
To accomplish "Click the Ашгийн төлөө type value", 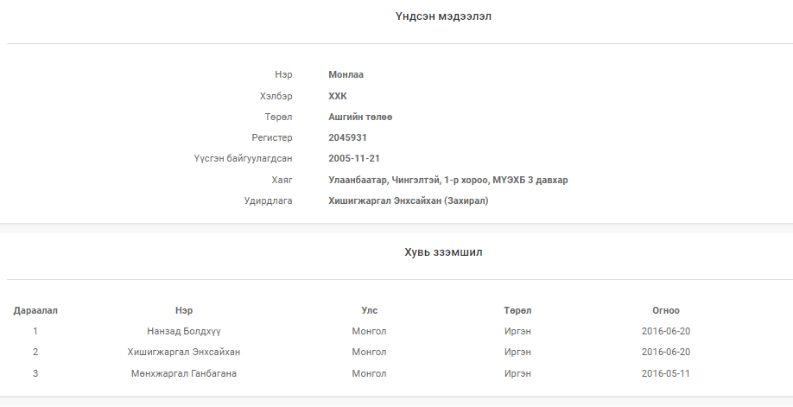I will (x=360, y=117).
